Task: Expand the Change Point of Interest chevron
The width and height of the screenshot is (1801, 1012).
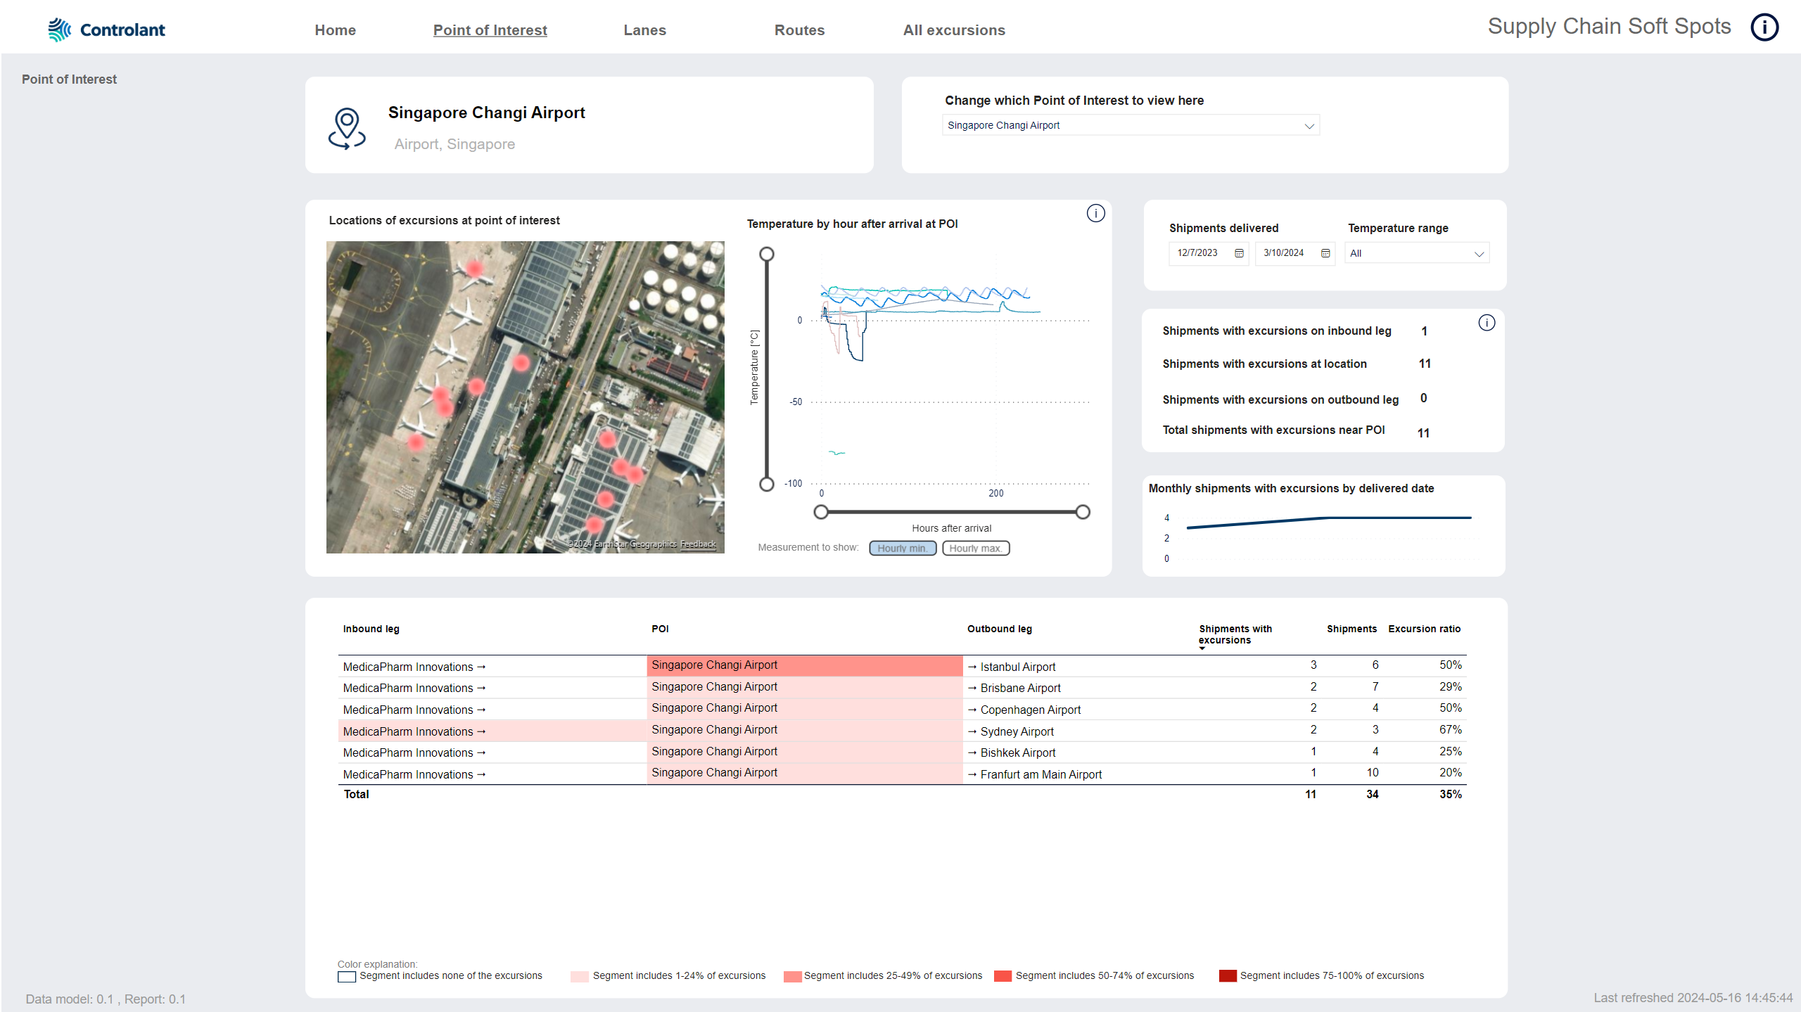Action: (1309, 125)
